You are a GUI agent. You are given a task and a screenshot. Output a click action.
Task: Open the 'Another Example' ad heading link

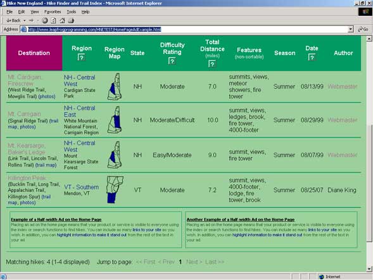(241, 220)
